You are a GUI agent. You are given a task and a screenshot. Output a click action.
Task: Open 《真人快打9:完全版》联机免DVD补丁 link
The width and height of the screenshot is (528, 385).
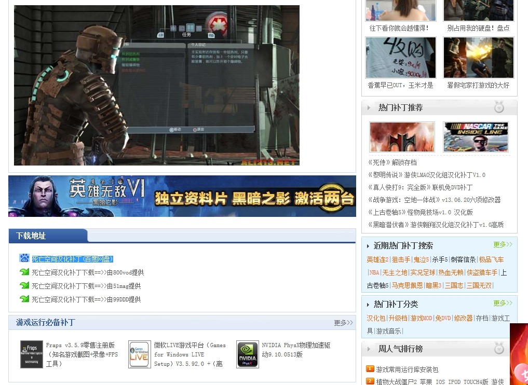(x=420, y=187)
